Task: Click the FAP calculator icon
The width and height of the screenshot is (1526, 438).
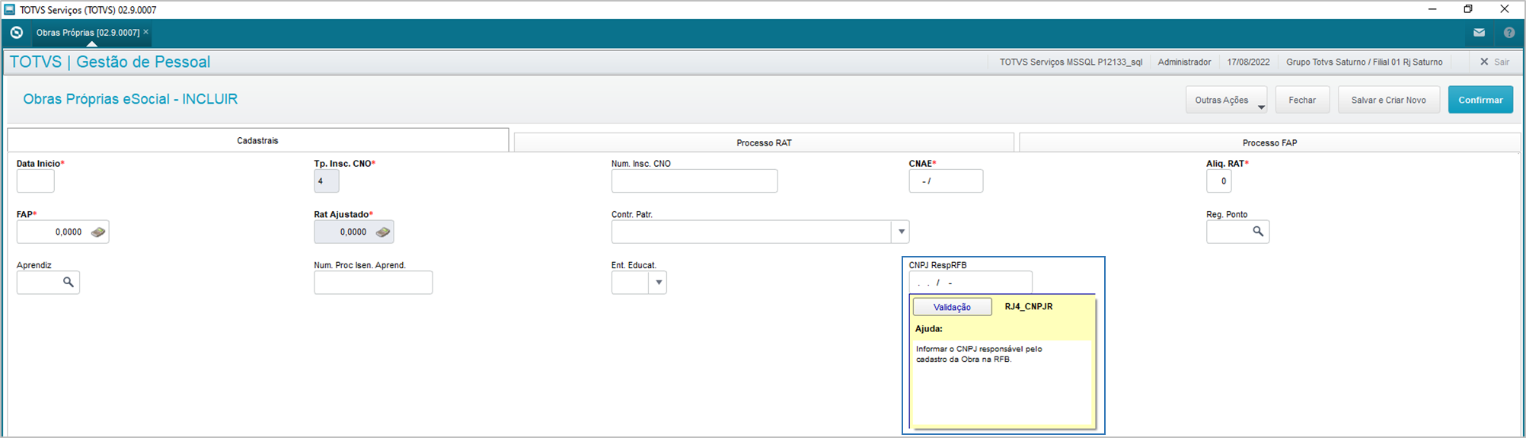Action: point(98,232)
